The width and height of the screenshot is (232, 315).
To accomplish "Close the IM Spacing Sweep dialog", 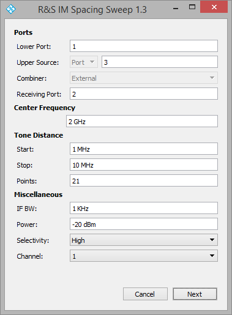I will [214, 7].
